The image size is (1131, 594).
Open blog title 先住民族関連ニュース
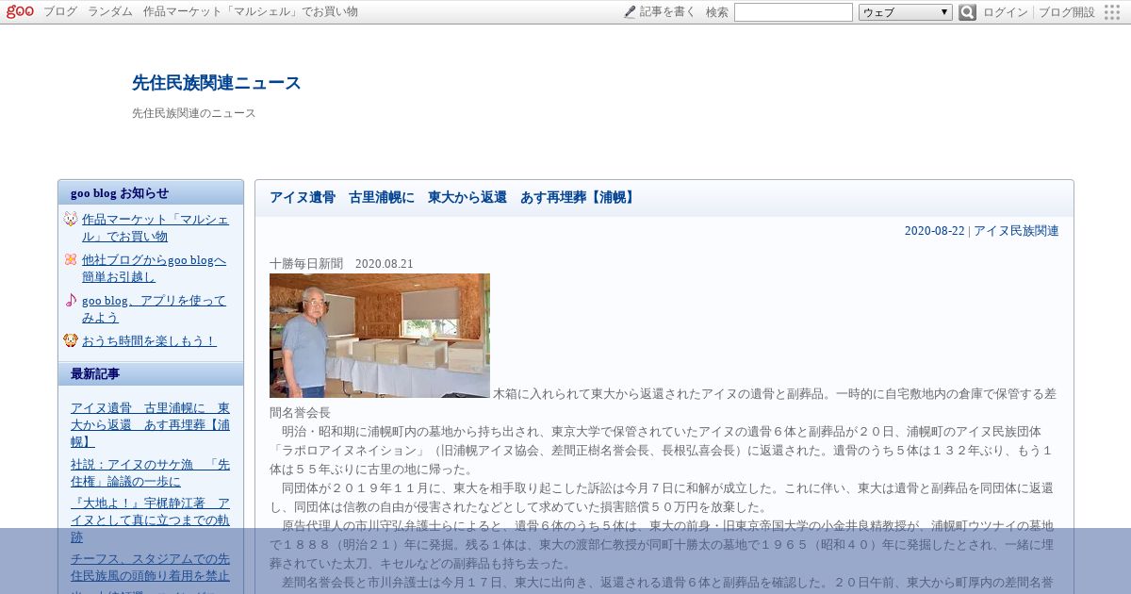point(217,83)
